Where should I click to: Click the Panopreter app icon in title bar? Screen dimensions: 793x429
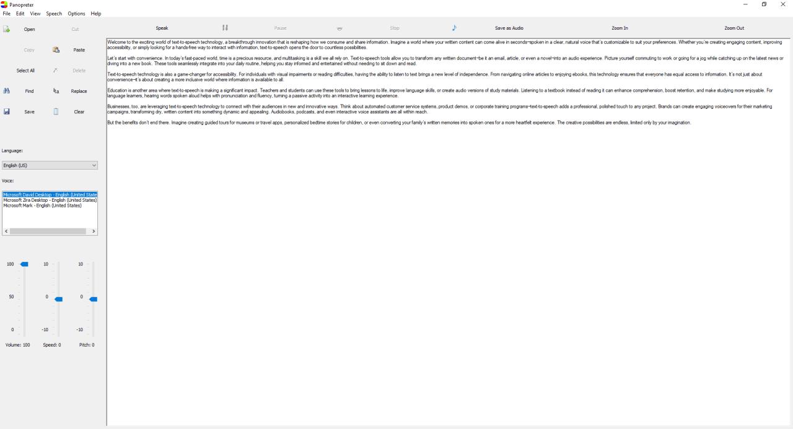tap(4, 4)
